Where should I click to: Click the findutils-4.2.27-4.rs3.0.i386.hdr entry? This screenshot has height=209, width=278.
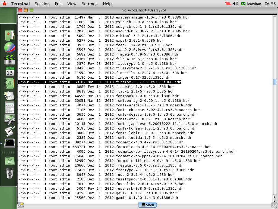[103, 73]
